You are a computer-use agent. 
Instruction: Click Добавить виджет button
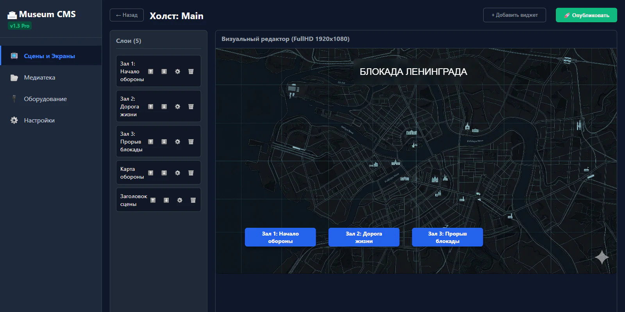coord(514,15)
